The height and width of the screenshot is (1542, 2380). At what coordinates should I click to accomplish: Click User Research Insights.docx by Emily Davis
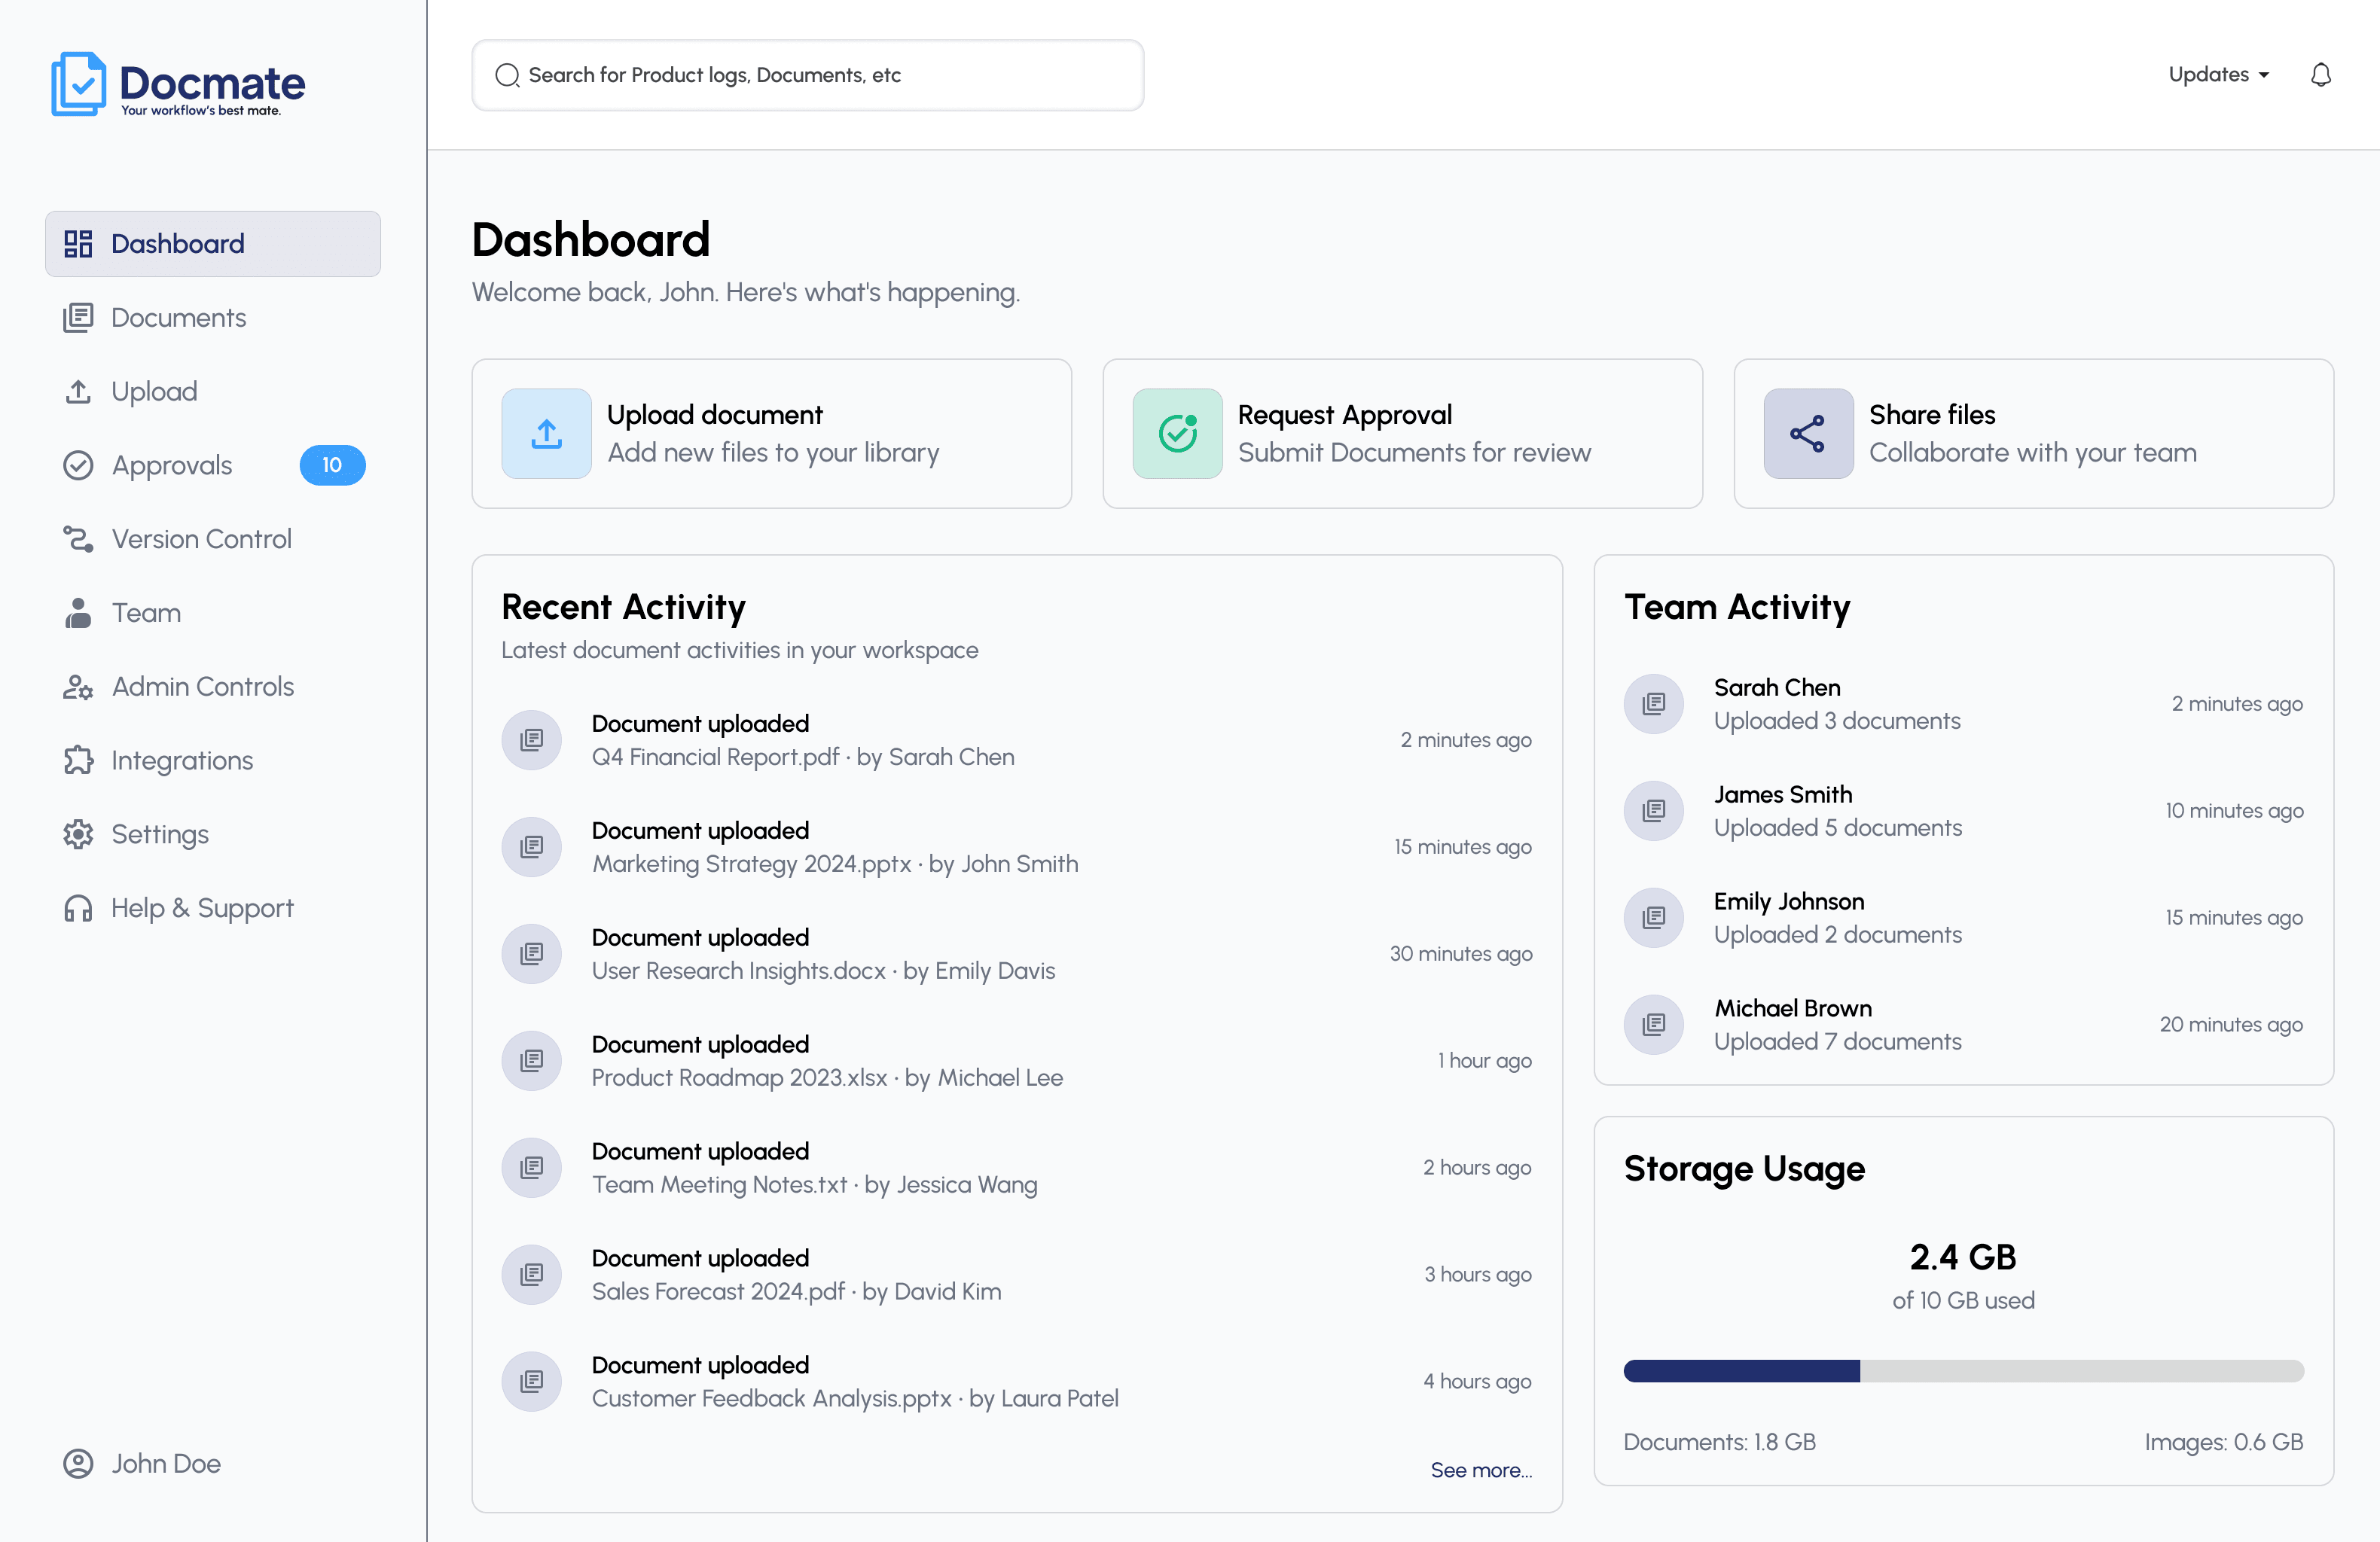click(x=823, y=971)
